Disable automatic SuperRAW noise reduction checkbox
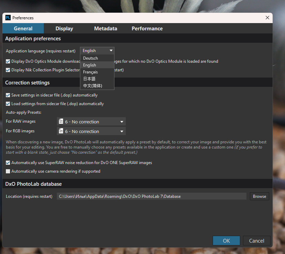This screenshot has width=285, height=254. 8,163
